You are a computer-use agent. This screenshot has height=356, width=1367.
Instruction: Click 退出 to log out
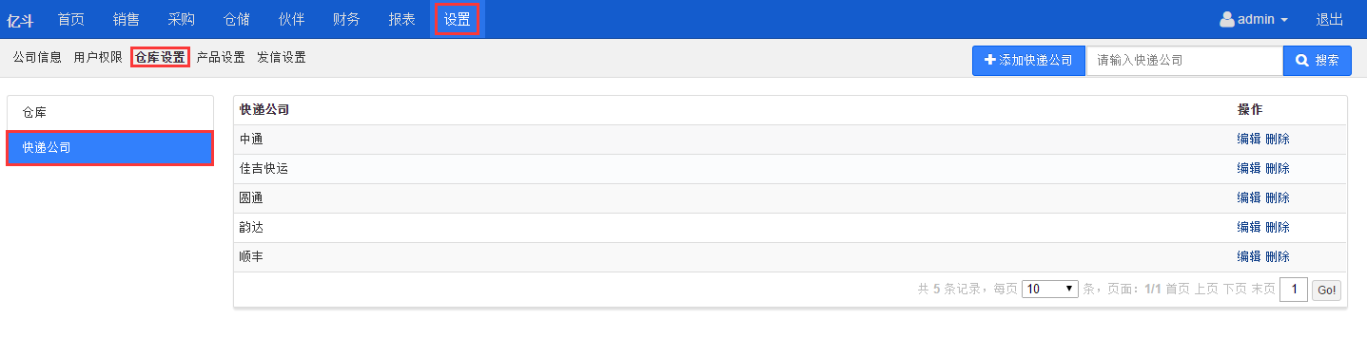click(x=1330, y=19)
